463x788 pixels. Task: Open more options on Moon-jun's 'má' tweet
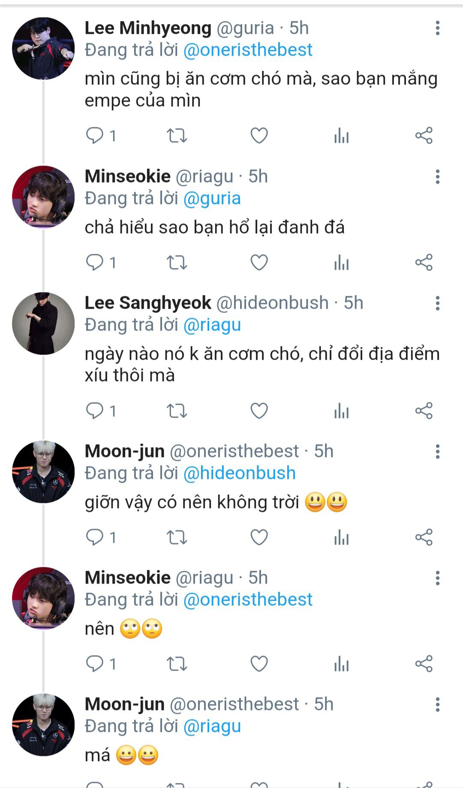point(437,704)
